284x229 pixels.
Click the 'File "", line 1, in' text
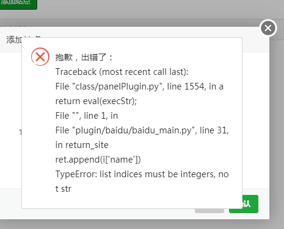(x=87, y=116)
